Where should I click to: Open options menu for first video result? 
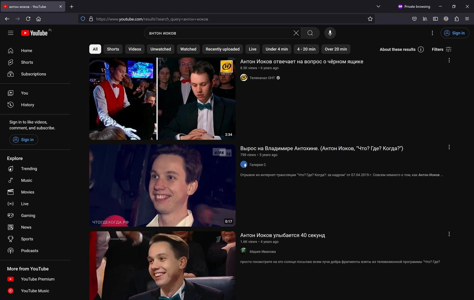tap(449, 60)
